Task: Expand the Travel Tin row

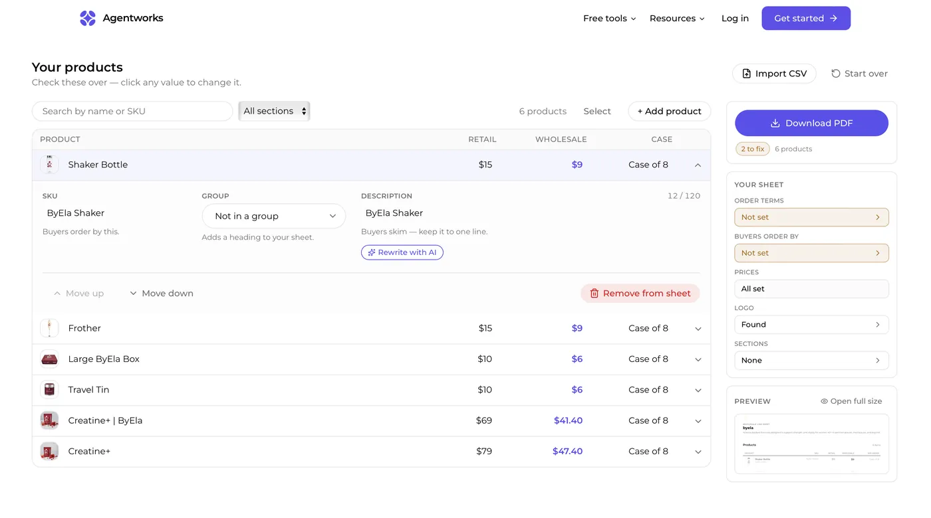Action: pos(698,390)
